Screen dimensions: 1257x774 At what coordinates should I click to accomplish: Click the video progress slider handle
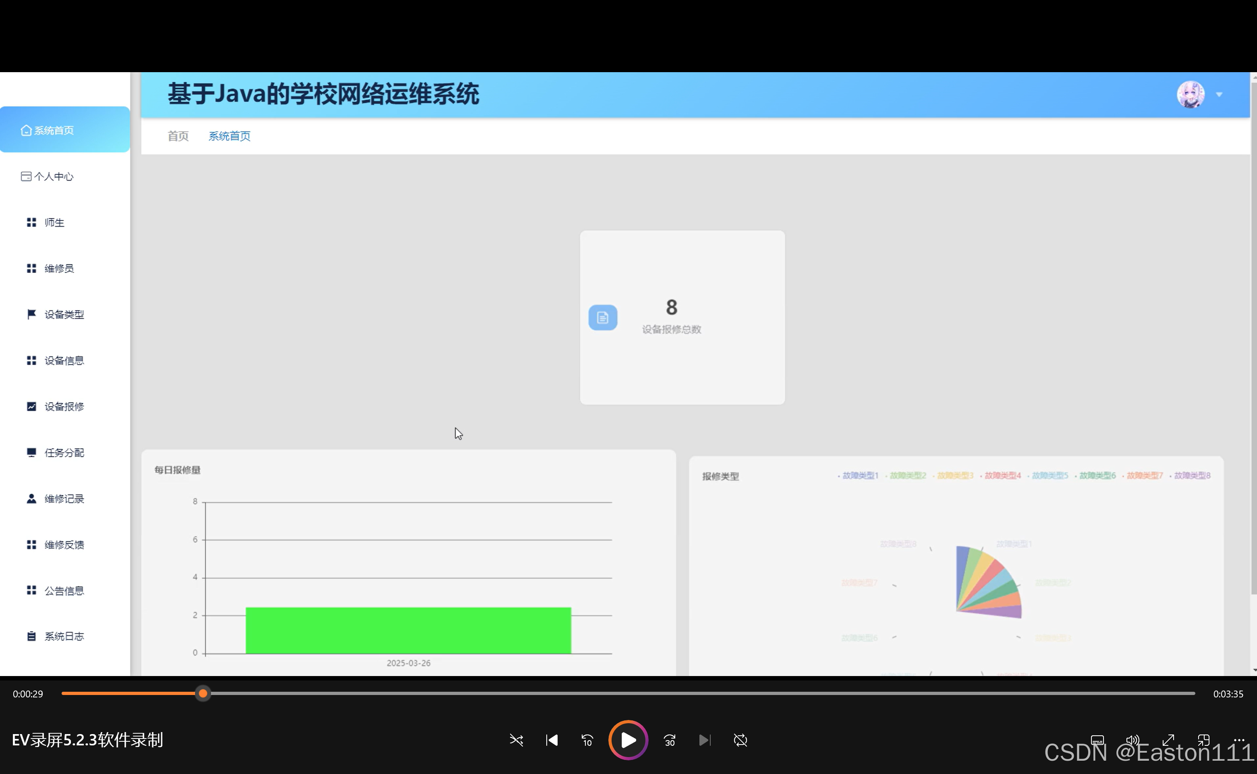(x=203, y=693)
